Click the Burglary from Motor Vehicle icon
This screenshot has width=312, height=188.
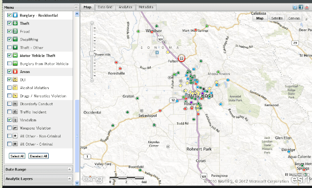[15, 63]
